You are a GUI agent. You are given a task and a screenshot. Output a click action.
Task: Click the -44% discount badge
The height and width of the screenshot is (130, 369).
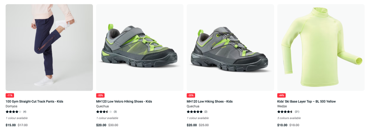[x=282, y=95]
